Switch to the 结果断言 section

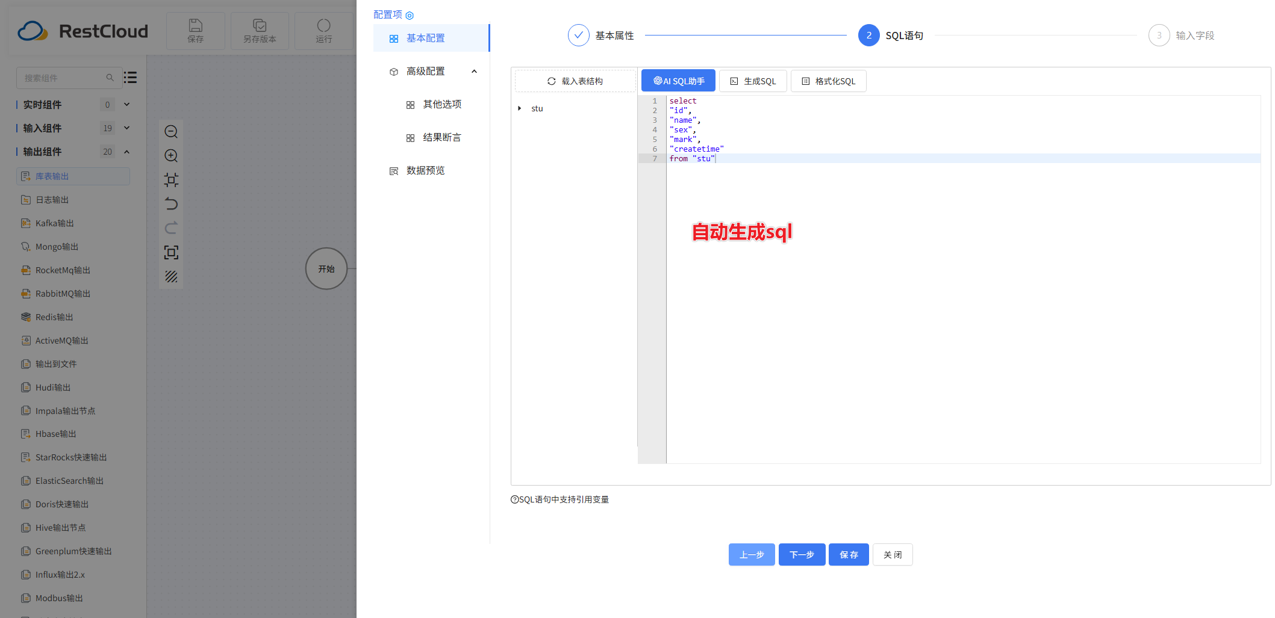(x=441, y=137)
